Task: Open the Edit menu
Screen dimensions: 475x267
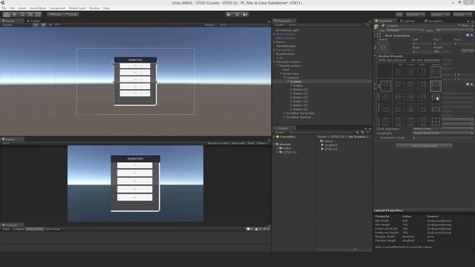Action: click(x=12, y=8)
